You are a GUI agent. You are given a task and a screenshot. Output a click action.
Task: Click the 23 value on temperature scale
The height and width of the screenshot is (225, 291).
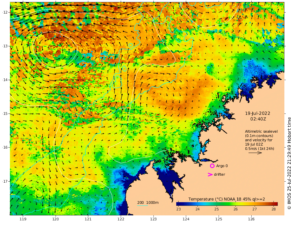coord(179,209)
